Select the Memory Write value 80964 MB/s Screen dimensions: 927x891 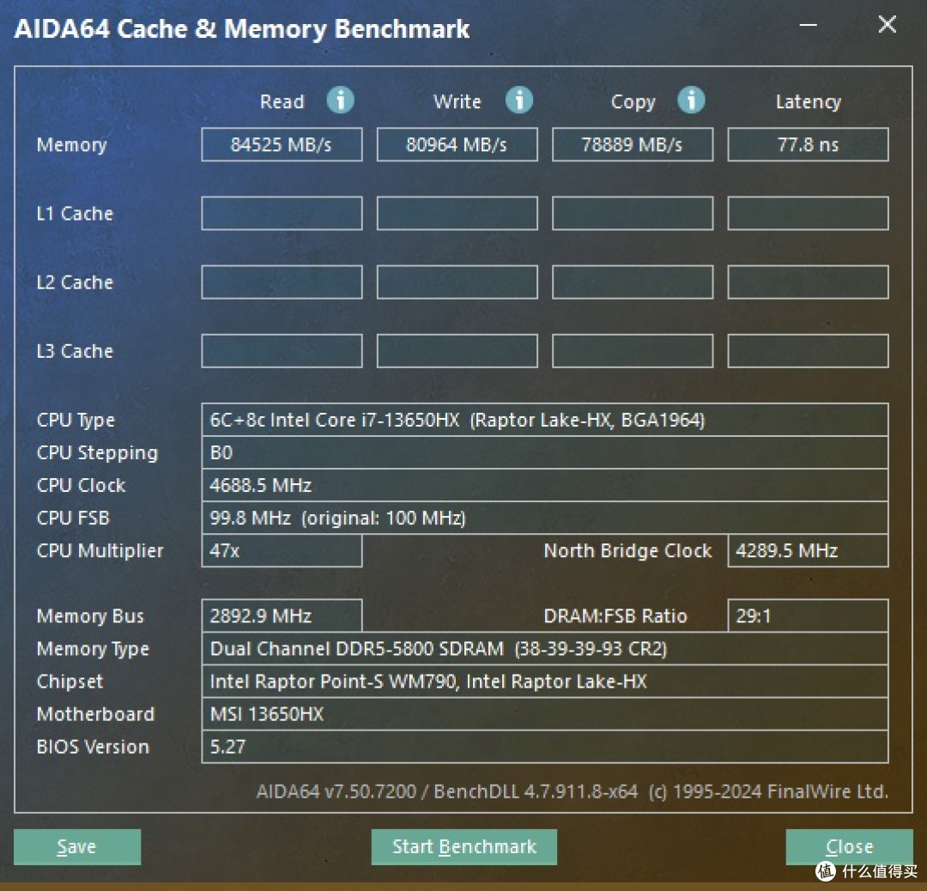pyautogui.click(x=457, y=144)
